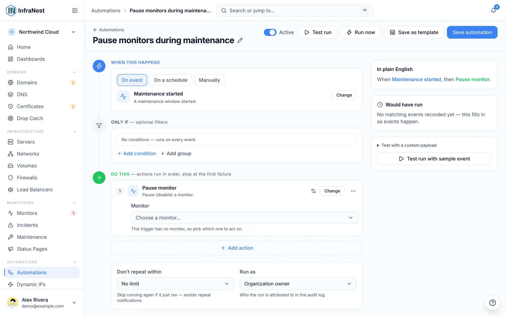Open Certificates page
The image size is (506, 316).
point(42,106)
